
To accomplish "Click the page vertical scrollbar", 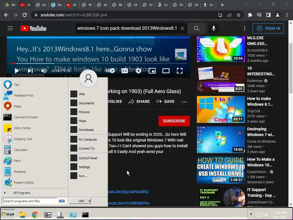I will pyautogui.click(x=291, y=68).
